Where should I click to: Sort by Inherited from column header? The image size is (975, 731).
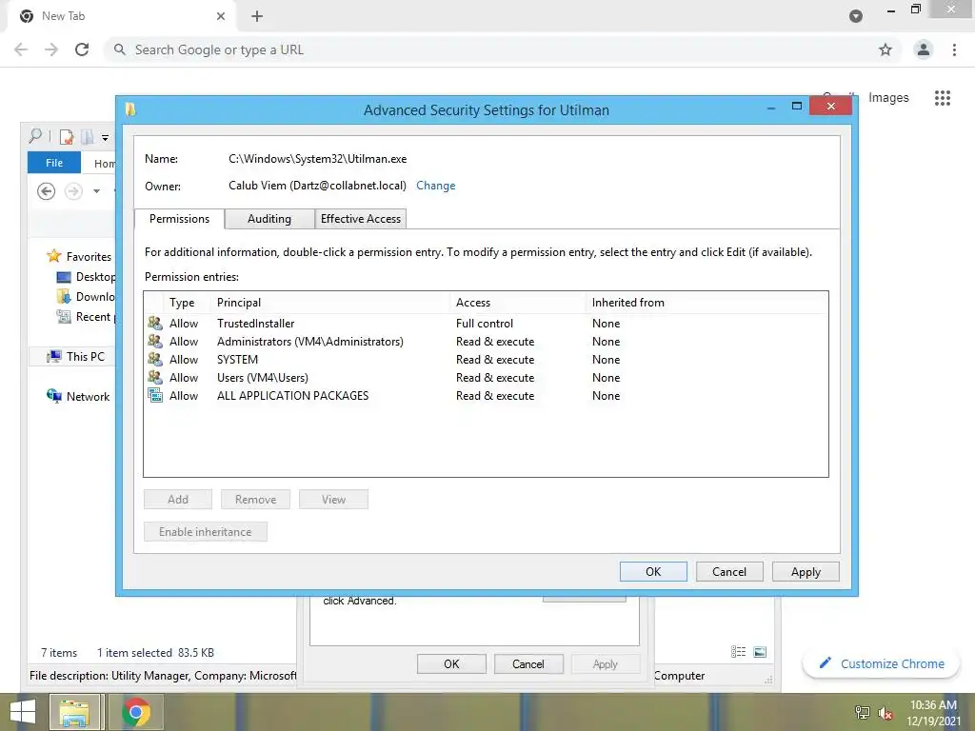(706, 303)
